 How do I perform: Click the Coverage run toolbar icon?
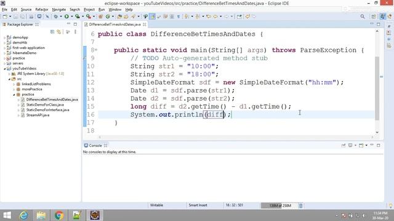pyautogui.click(x=78, y=17)
